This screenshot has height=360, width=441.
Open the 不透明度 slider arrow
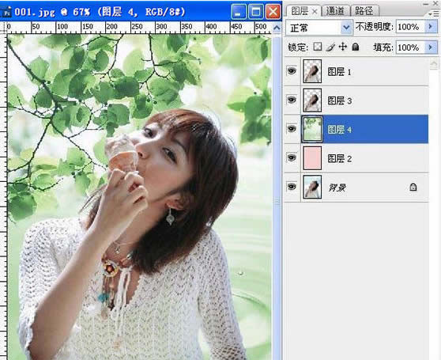click(x=431, y=27)
